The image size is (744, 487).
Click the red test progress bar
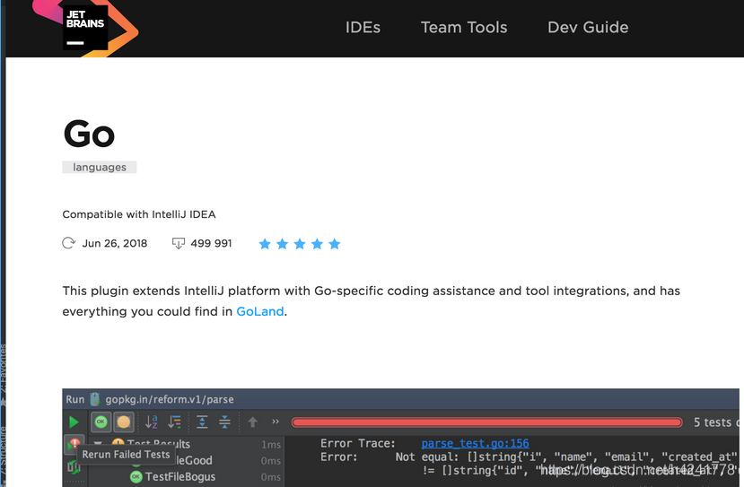tap(486, 422)
